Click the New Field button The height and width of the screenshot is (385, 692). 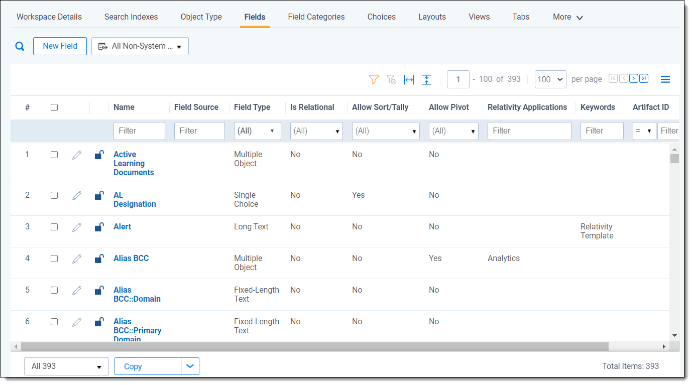coord(60,46)
